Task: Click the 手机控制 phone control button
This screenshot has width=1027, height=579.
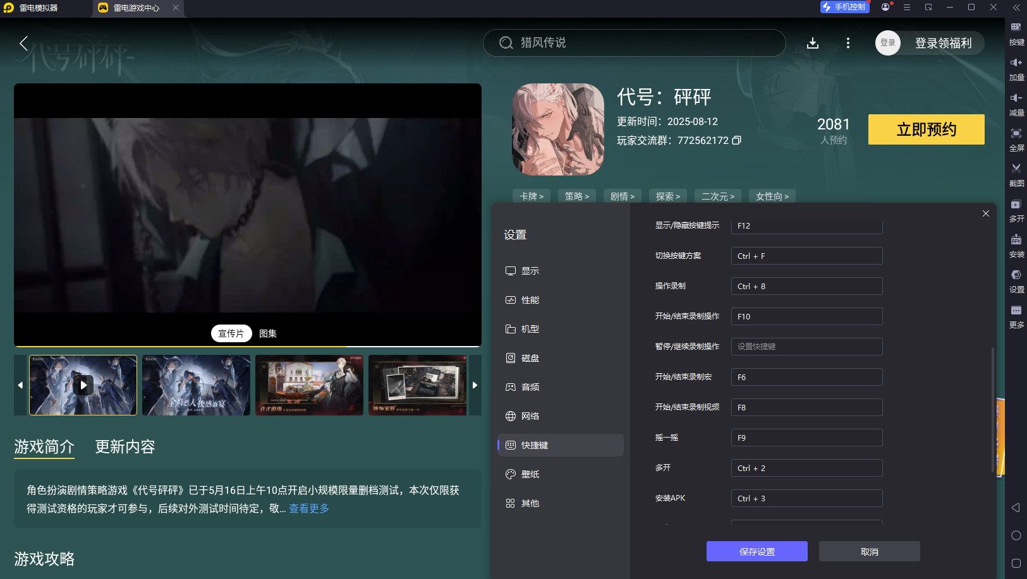Action: [845, 7]
